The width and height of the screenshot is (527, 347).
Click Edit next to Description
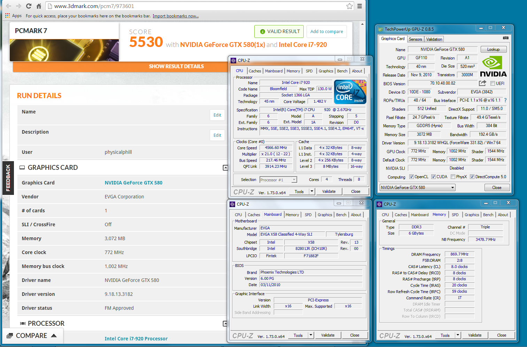pos(217,135)
